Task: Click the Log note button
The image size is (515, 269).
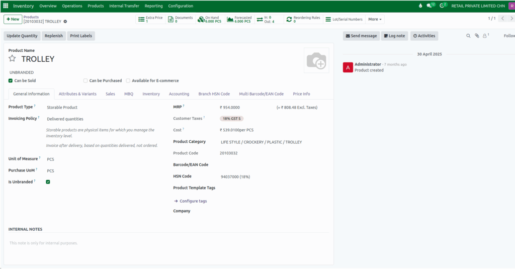Action: pos(394,36)
